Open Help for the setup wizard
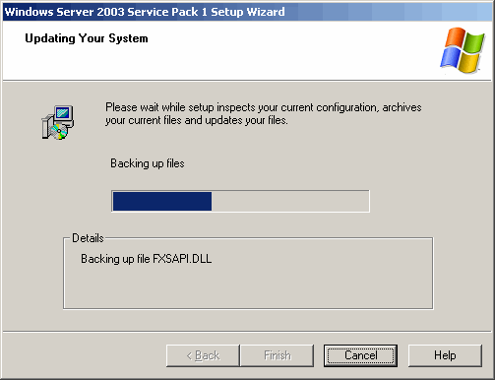Screen dimensions: 495x380 445,355
